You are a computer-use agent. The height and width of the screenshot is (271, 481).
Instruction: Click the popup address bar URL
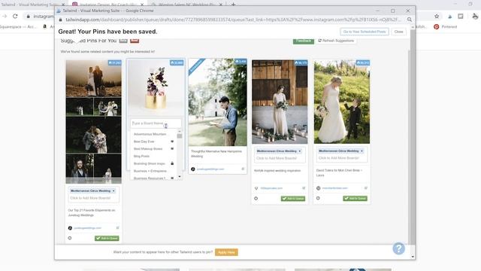click(233, 20)
